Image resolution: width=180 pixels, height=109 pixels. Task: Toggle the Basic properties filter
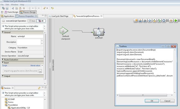32,21
